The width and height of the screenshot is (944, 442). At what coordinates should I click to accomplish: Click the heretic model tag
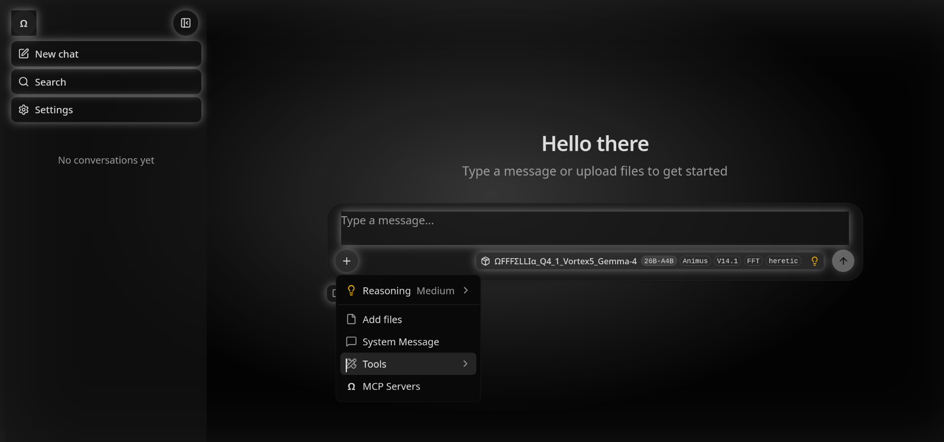point(783,261)
